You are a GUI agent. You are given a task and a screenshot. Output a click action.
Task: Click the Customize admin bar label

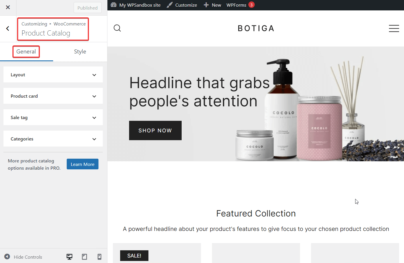coord(186,5)
